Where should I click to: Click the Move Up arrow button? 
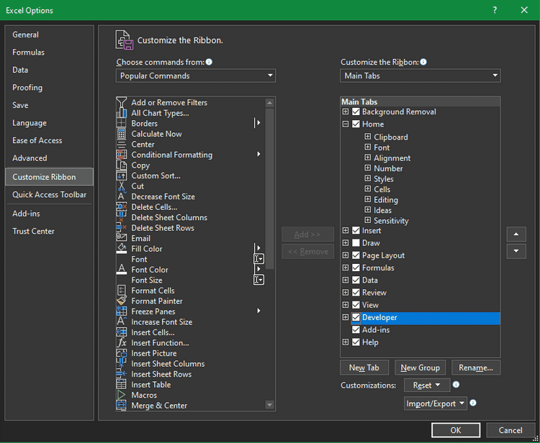(516, 234)
